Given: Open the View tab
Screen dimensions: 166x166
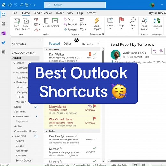Looking at the screenshot, I should pos(70,13).
